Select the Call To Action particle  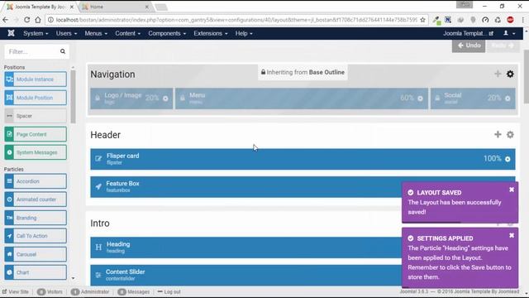pyautogui.click(x=36, y=236)
